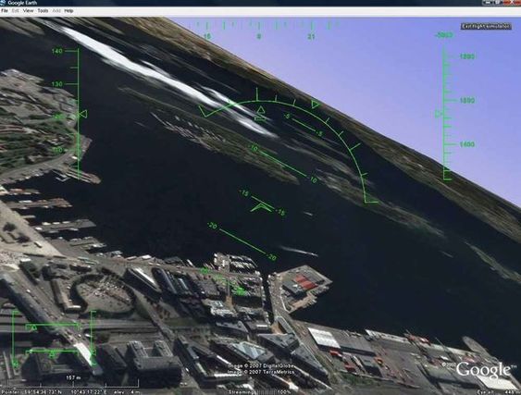Click the flight path marker chevron icon
The height and width of the screenshot is (395, 521).
(x=261, y=207)
